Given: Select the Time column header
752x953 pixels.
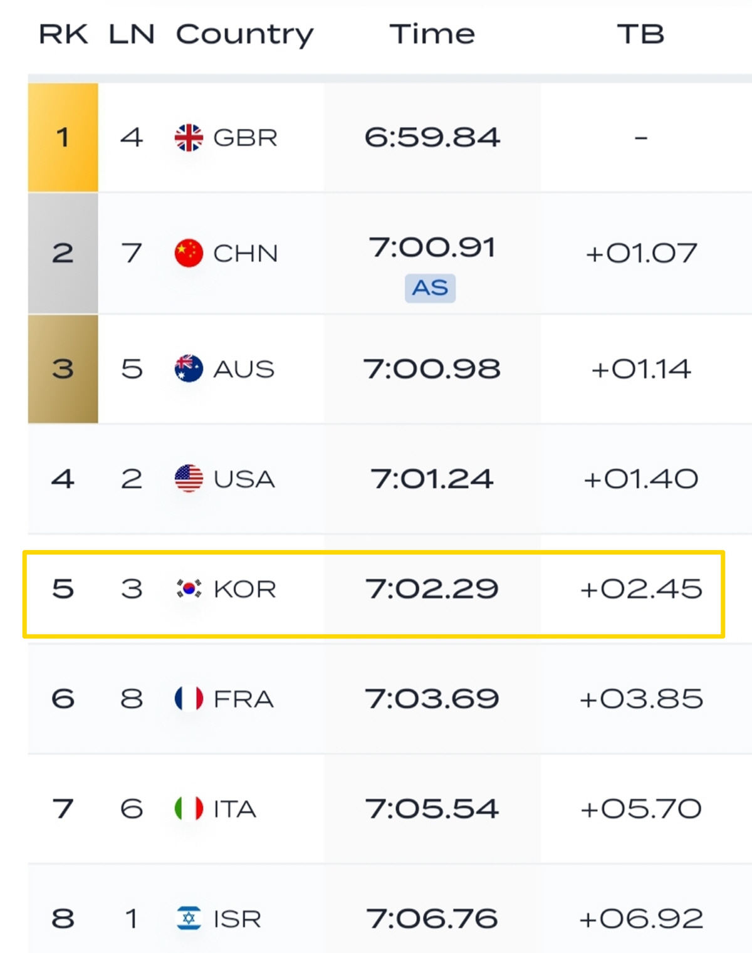Looking at the screenshot, I should pos(432,34).
